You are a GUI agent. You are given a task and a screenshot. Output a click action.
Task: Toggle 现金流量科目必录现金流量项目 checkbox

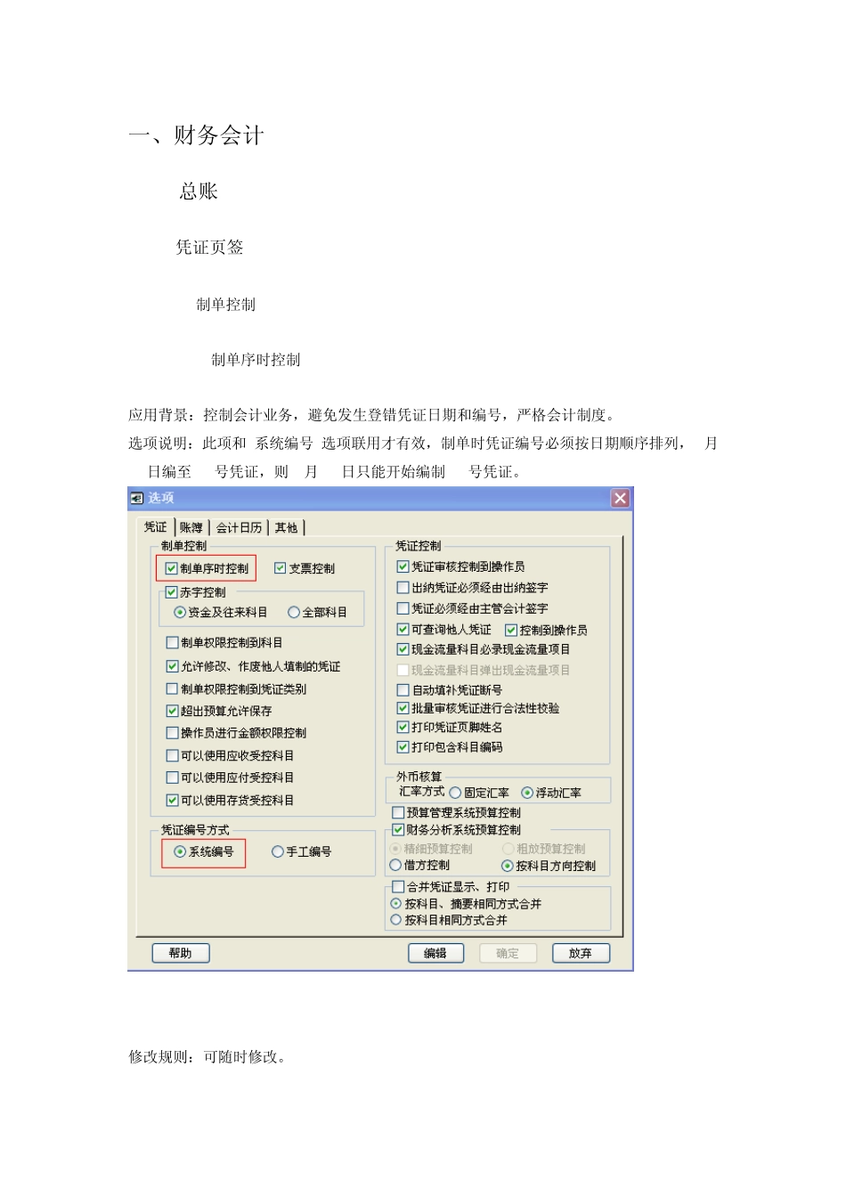[403, 649]
